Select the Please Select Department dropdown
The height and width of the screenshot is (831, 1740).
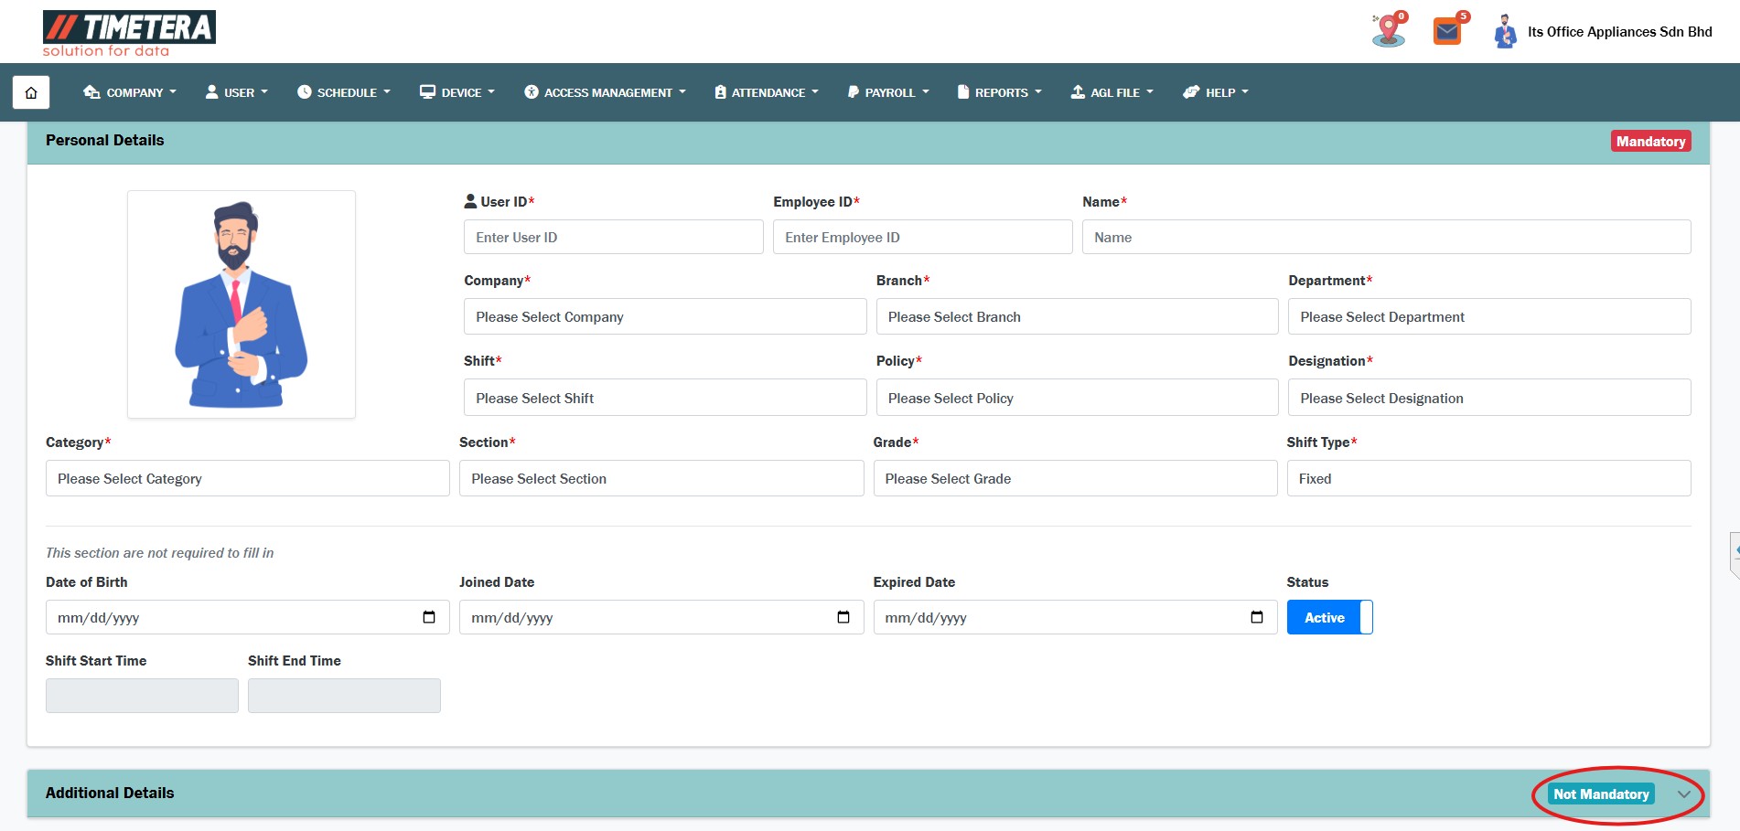[1488, 317]
